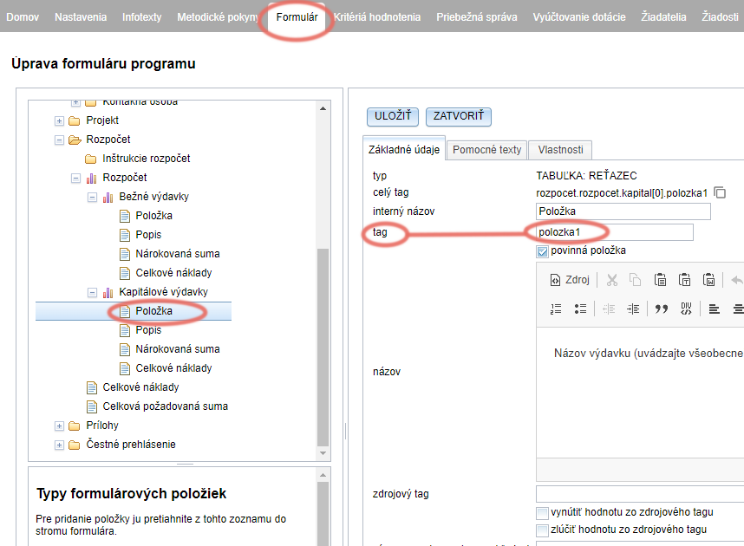Insert a numbered list in editor
The width and height of the screenshot is (744, 546).
coord(556,309)
